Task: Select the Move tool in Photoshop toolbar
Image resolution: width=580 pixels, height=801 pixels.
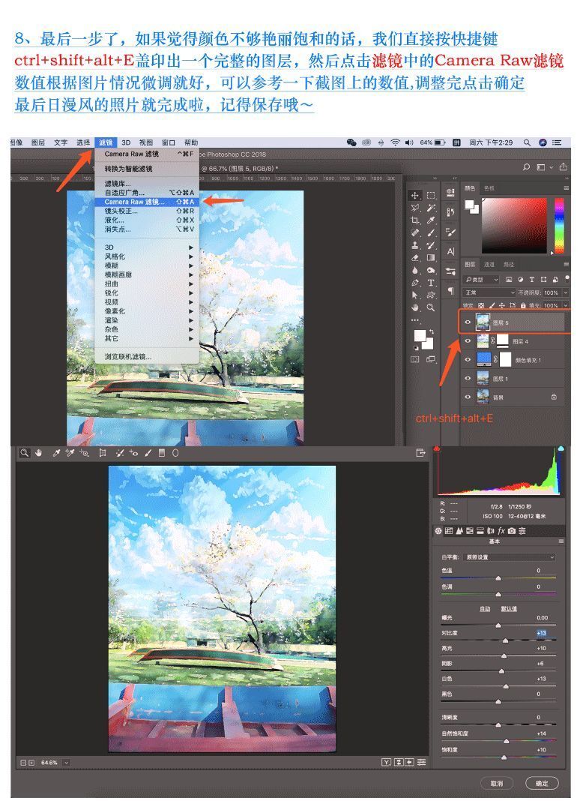Action: (414, 196)
